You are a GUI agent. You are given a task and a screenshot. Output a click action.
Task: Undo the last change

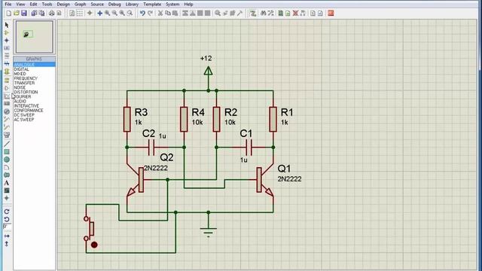tap(142, 14)
